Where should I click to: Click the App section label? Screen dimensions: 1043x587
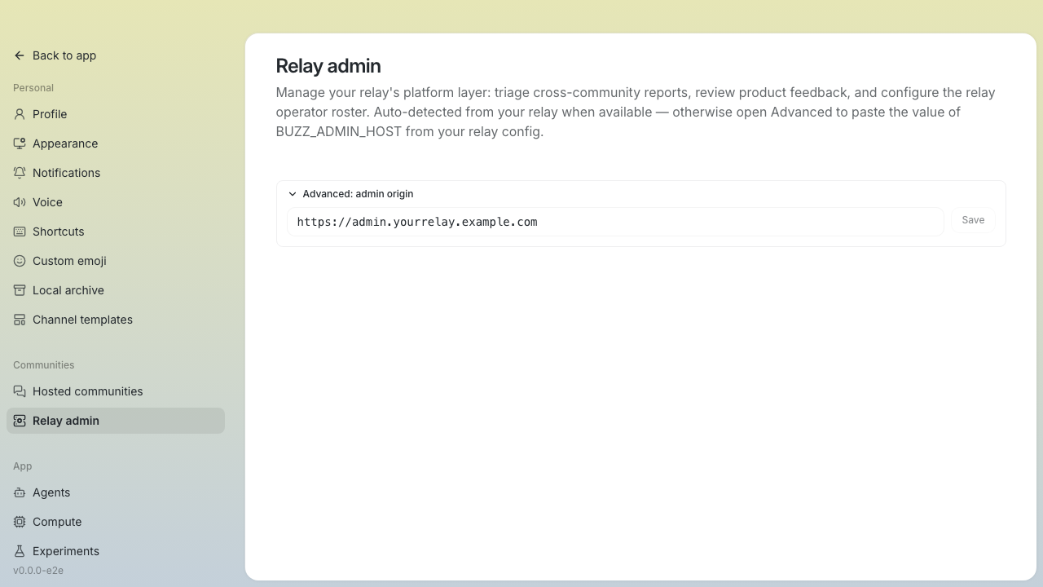22,466
